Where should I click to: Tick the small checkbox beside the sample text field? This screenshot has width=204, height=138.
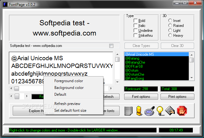point(111,46)
